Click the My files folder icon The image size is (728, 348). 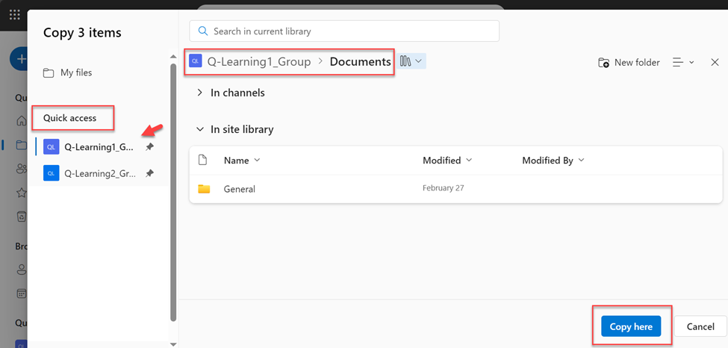(49, 73)
